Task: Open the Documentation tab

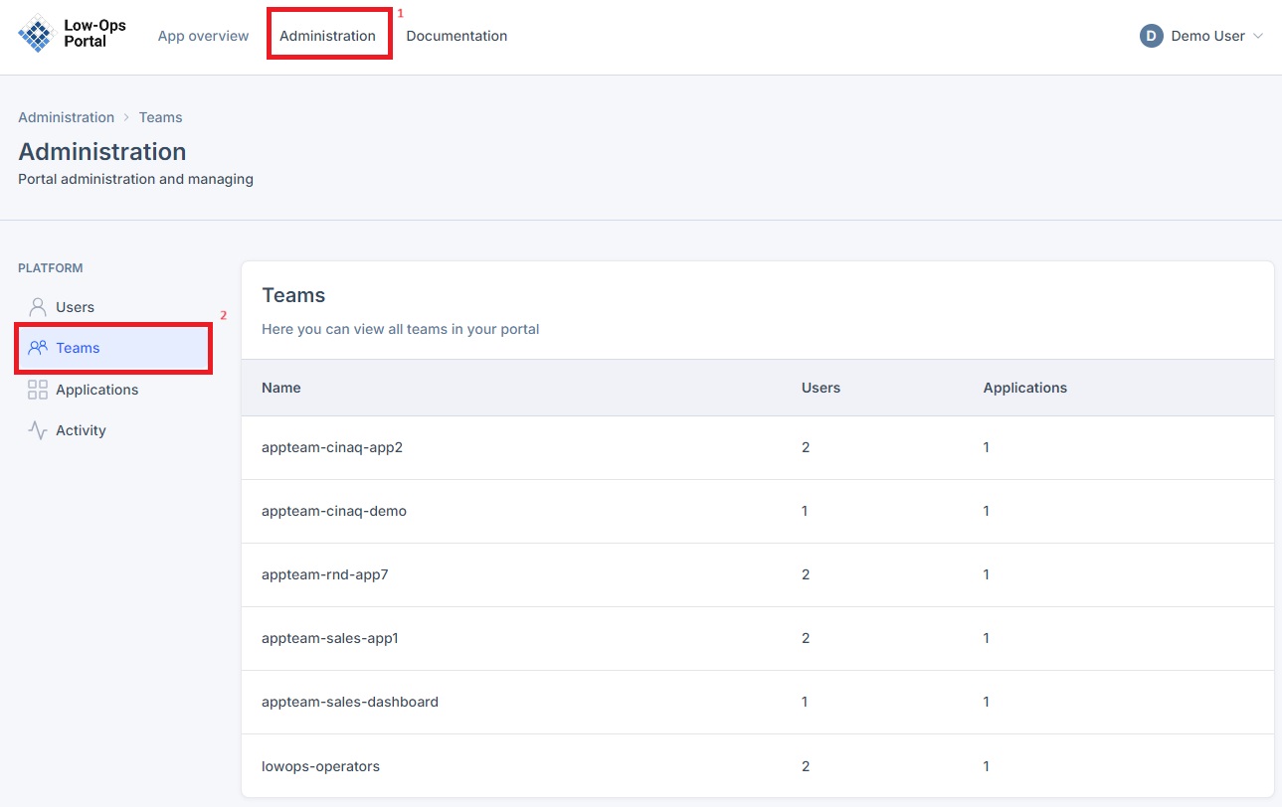Action: pos(457,36)
